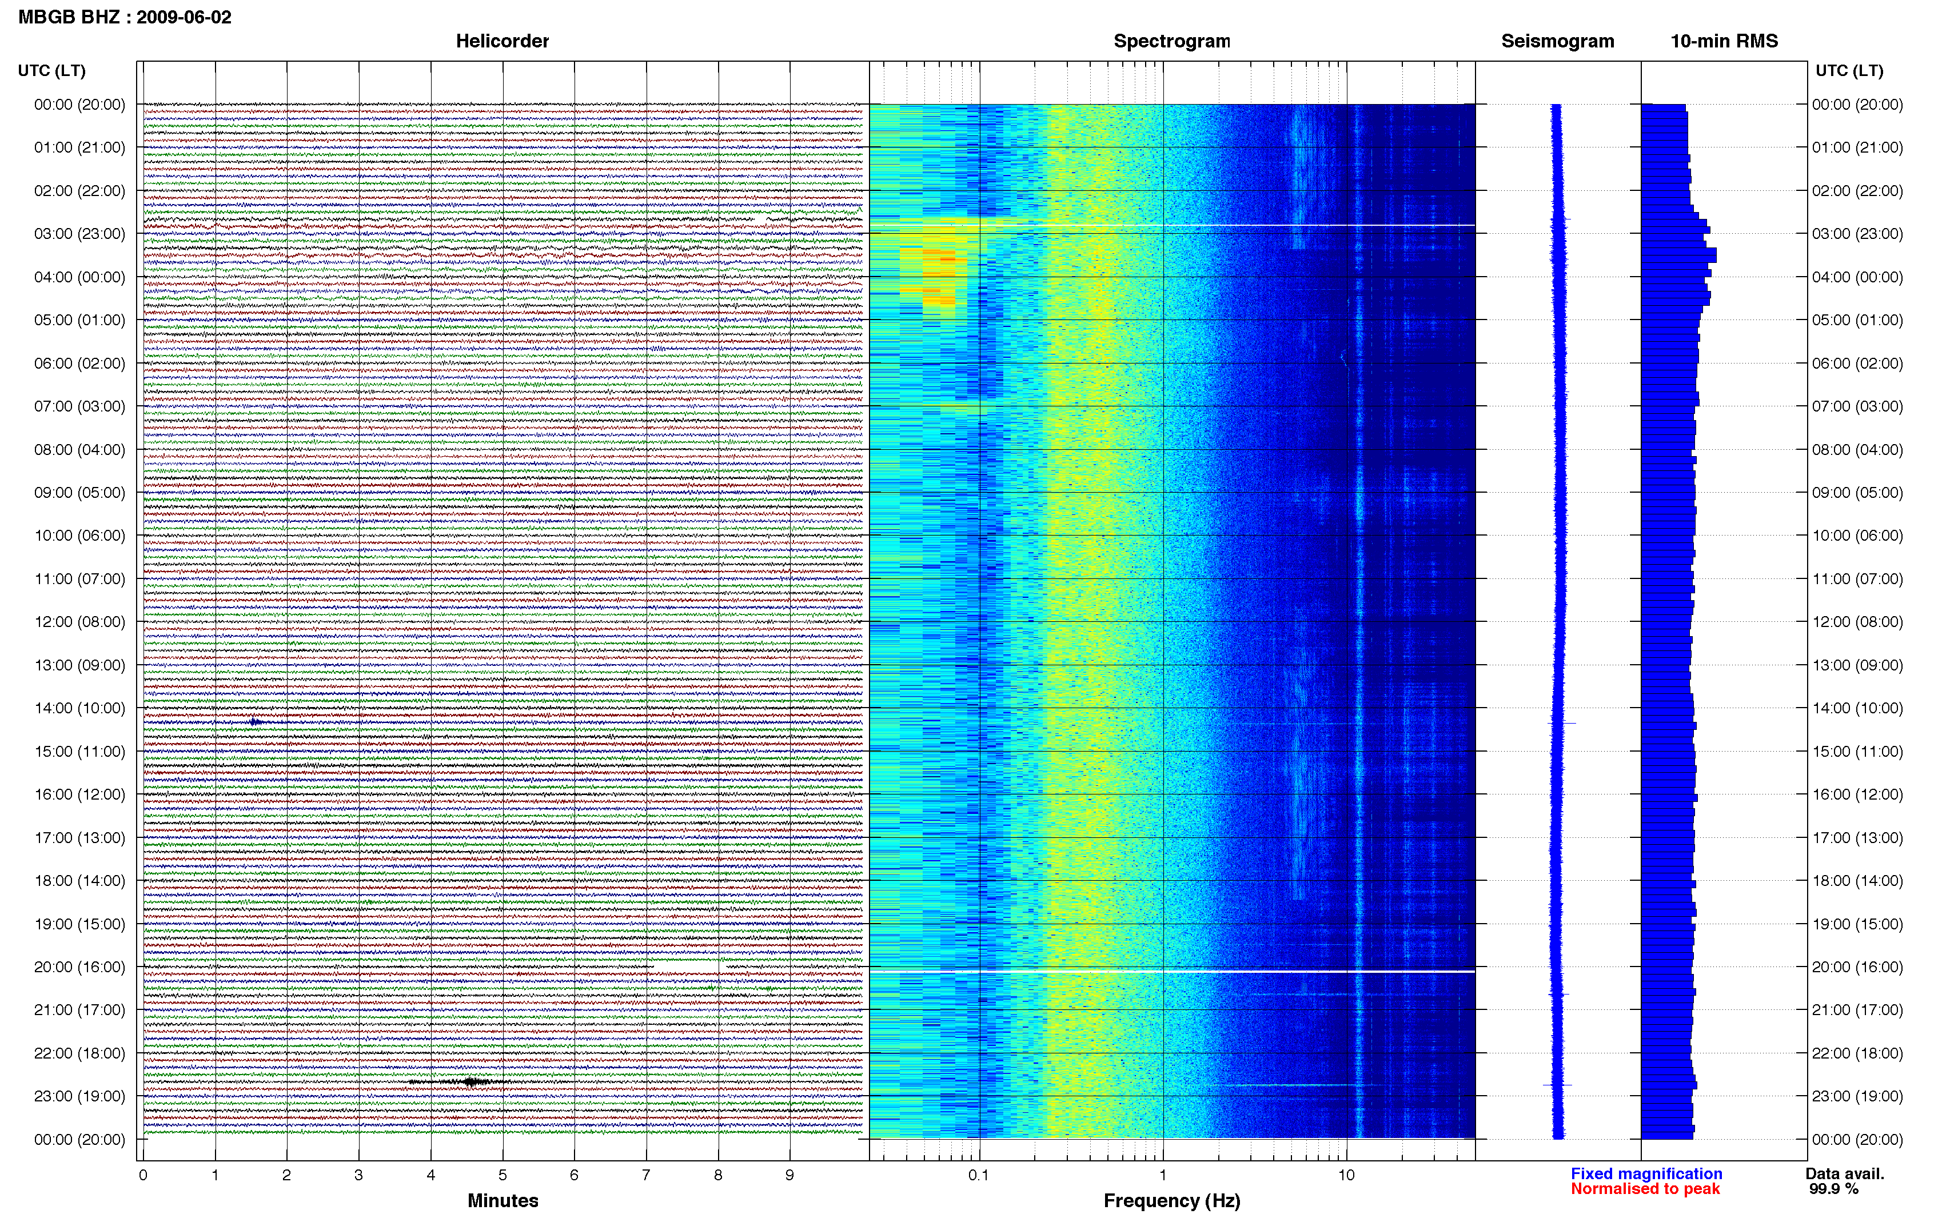
Task: Click the minute 9 tick label on helicorder
Action: coord(789,1175)
